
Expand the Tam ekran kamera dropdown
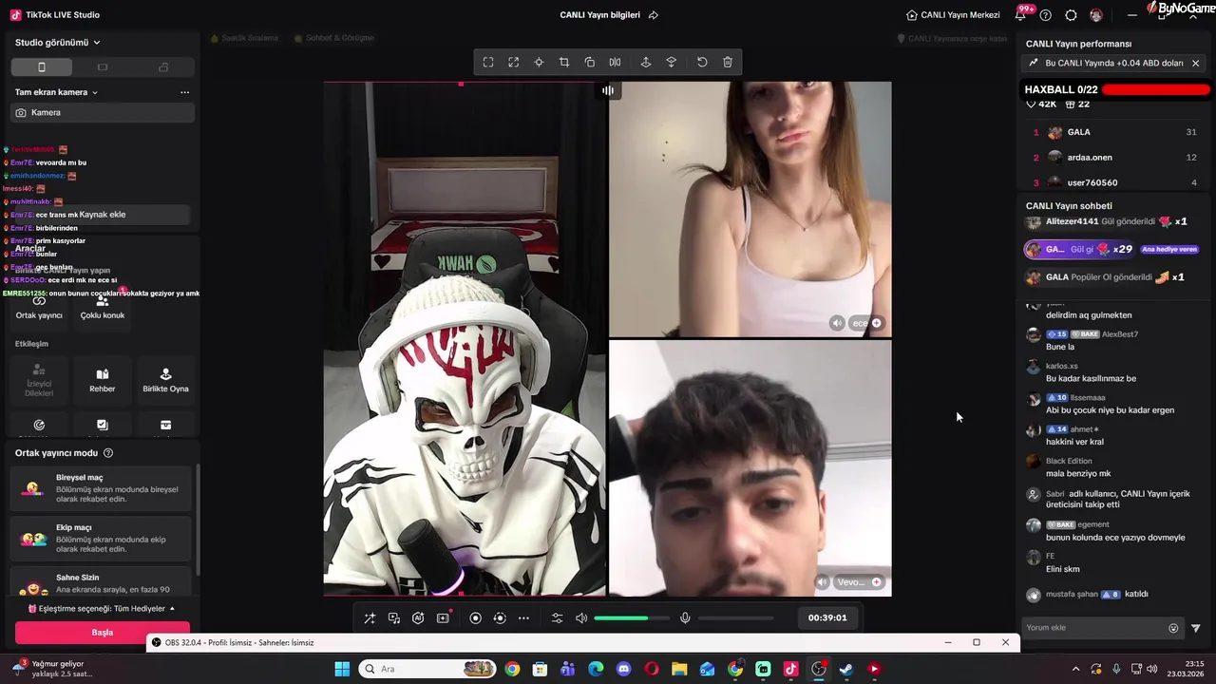tap(56, 92)
